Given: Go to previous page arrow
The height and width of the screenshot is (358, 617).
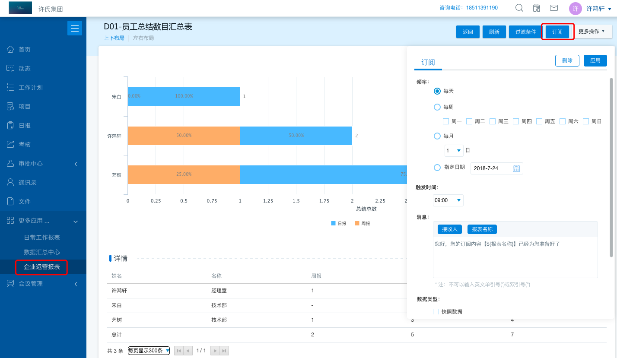Looking at the screenshot, I should pyautogui.click(x=188, y=351).
